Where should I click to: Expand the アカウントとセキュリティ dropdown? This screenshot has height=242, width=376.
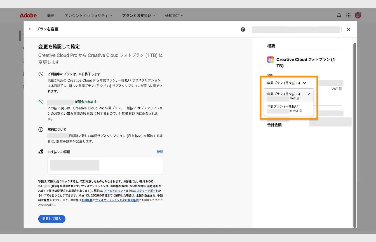88,15
